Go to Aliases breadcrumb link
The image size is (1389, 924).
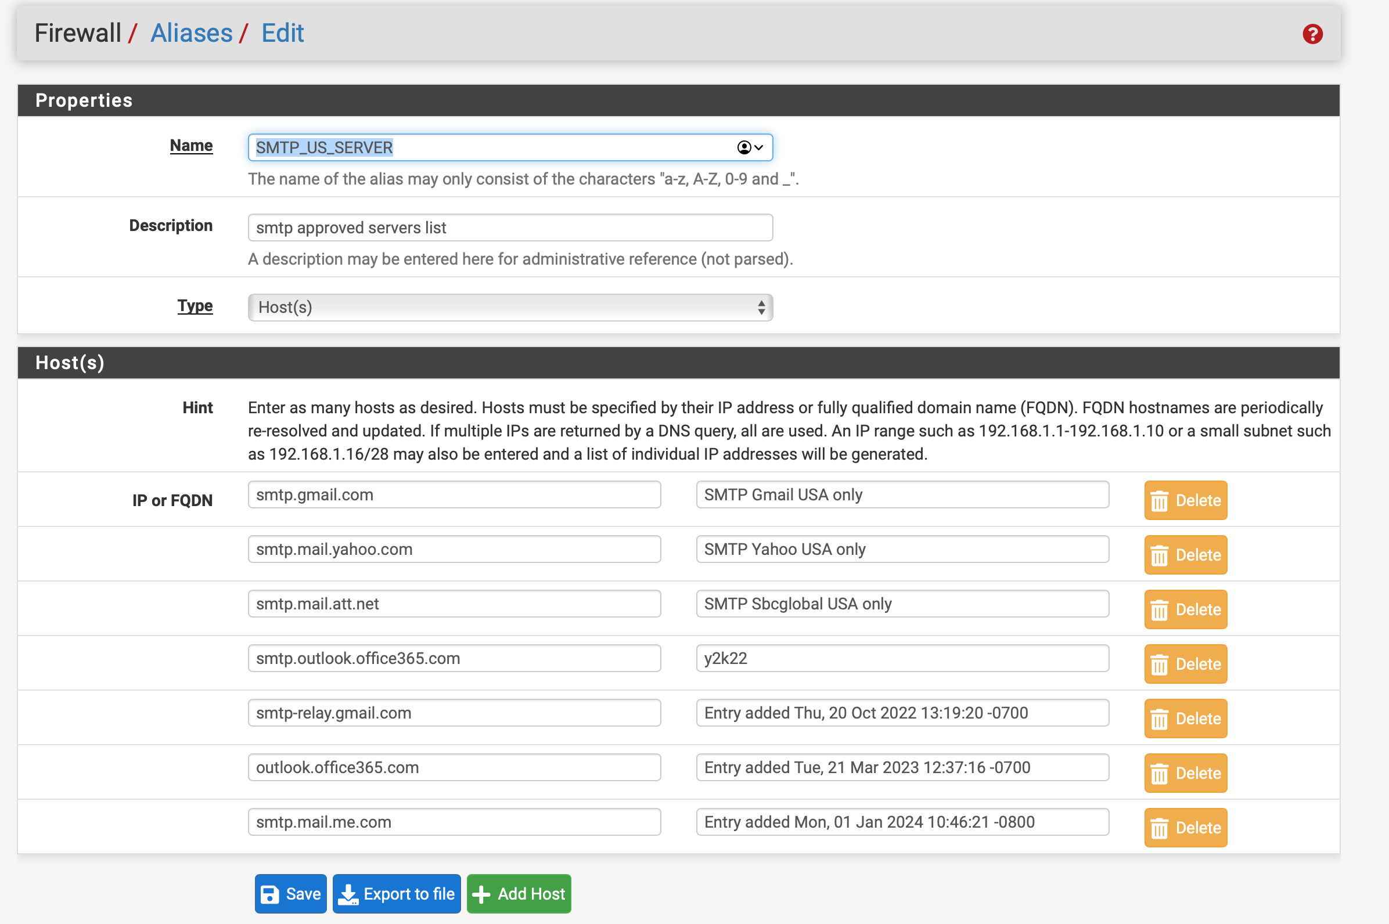[192, 33]
